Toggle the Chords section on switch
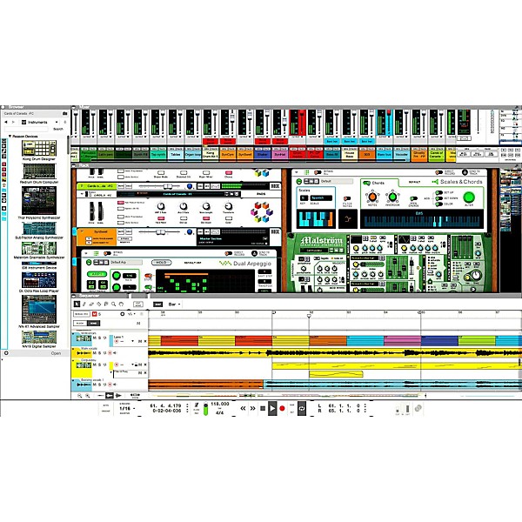The image size is (522, 522). tap(365, 183)
